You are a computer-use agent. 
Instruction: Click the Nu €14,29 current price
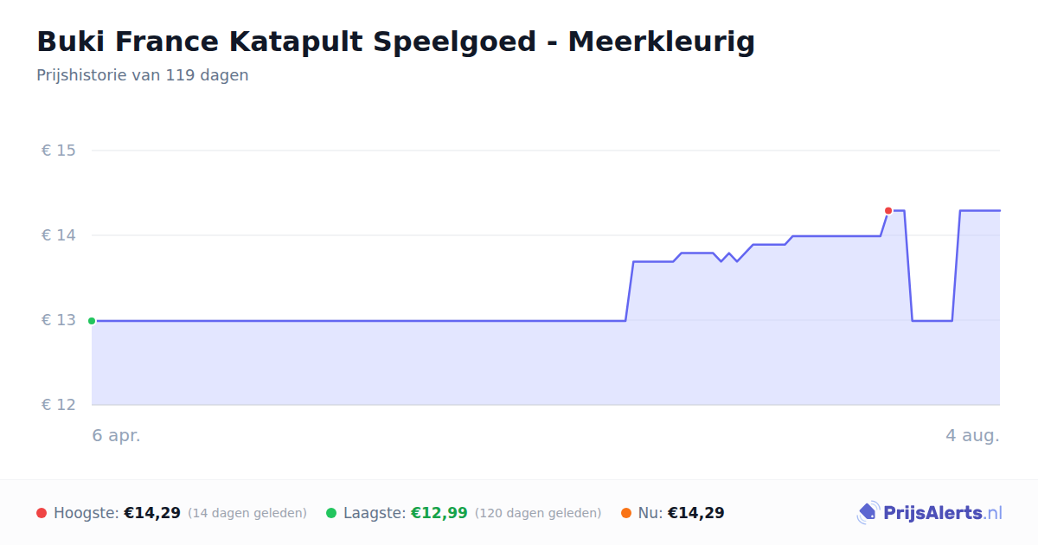(x=696, y=513)
